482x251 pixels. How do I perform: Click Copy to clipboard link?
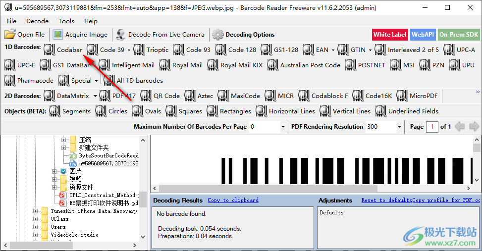coord(233,201)
